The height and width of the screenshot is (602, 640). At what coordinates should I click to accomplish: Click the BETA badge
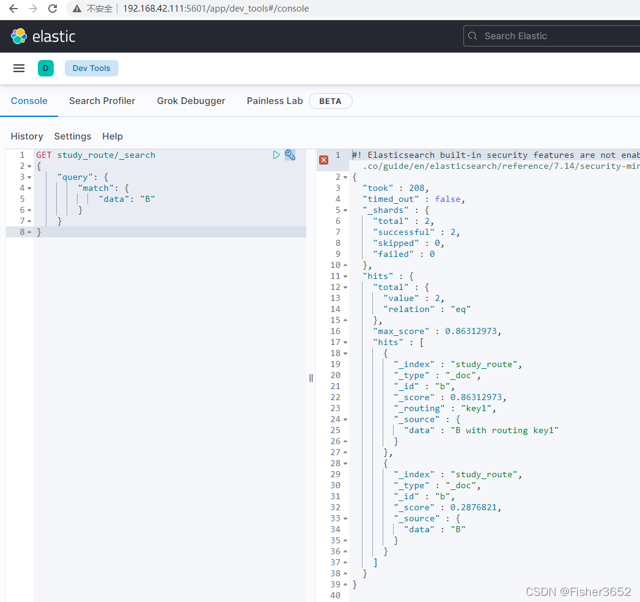[330, 102]
